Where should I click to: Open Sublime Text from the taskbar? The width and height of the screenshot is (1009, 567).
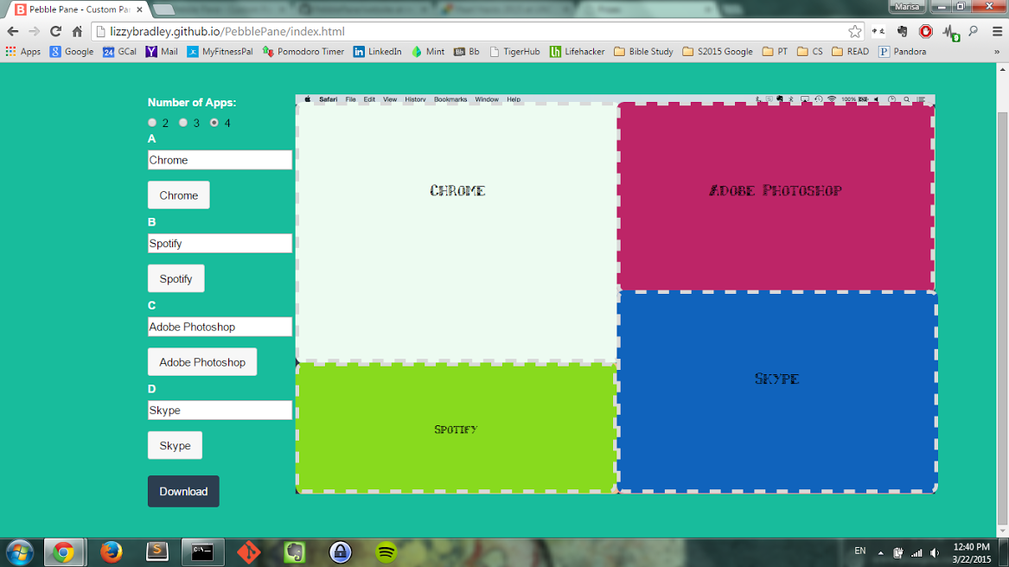[x=157, y=552]
